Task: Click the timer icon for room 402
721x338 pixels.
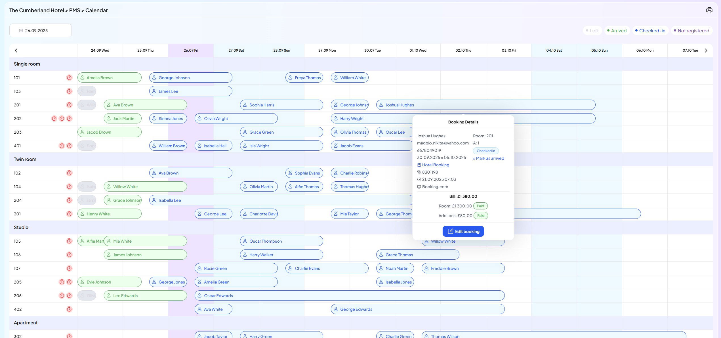Action: click(69, 309)
